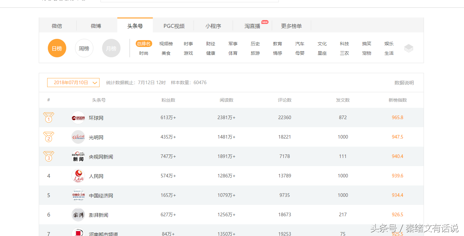Expand the 更多榜单 menu
Screen dimensions: 464x236
[291, 26]
